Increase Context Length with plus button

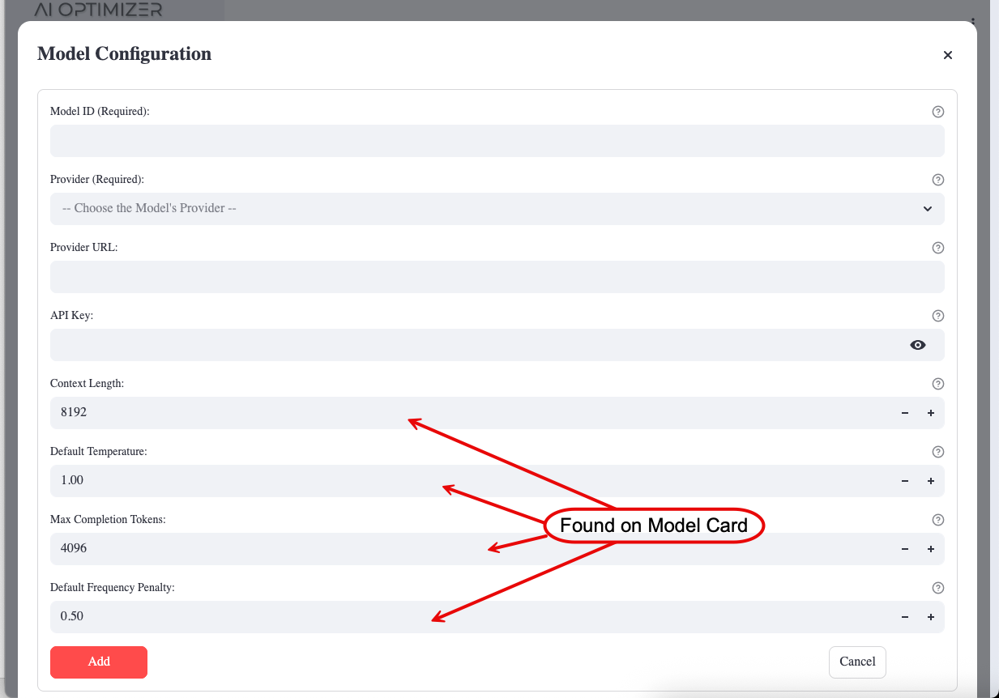931,413
